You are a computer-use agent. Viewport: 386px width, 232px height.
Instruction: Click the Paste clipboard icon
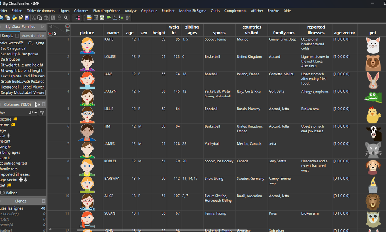click(x=46, y=18)
